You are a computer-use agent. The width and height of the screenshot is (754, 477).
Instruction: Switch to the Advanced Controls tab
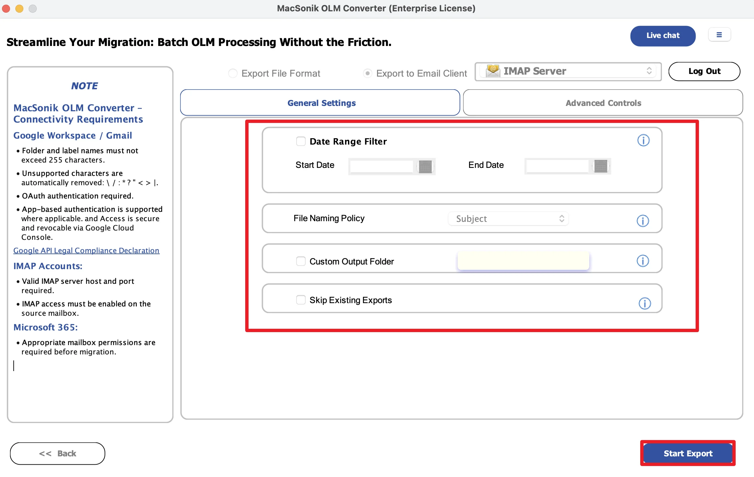click(603, 103)
